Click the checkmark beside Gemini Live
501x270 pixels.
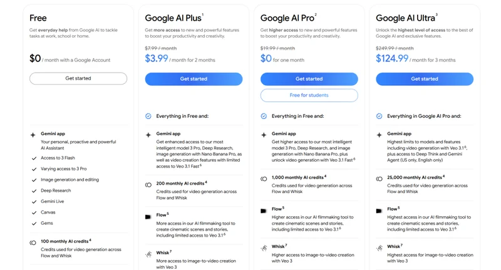(x=34, y=202)
